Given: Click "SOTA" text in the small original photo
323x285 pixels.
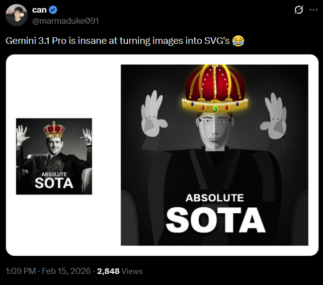Looking at the screenshot, I should pos(54,183).
